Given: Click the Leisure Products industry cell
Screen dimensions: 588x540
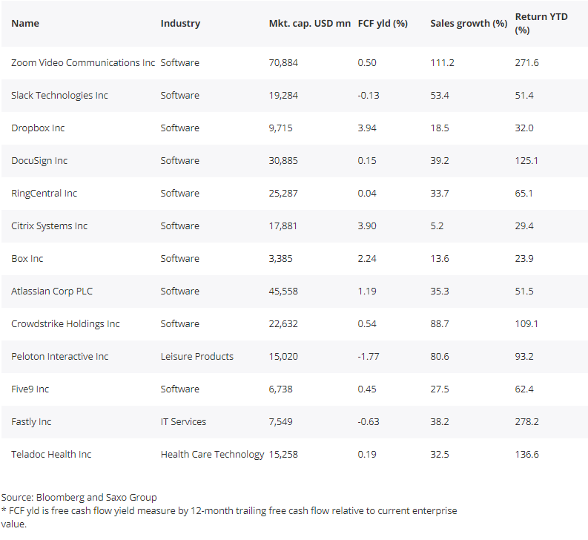Looking at the screenshot, I should [x=197, y=357].
